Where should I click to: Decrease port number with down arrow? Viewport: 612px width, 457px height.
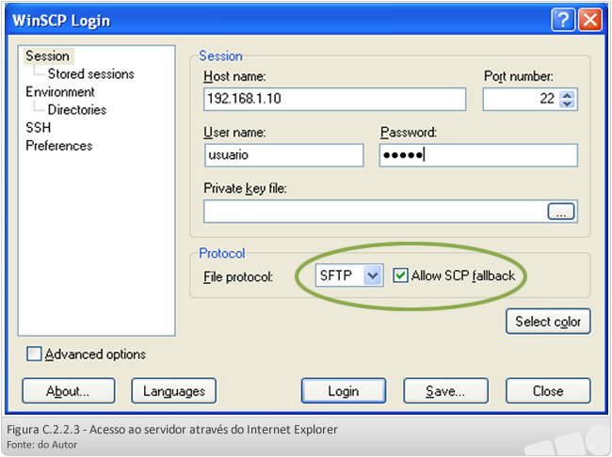click(567, 103)
